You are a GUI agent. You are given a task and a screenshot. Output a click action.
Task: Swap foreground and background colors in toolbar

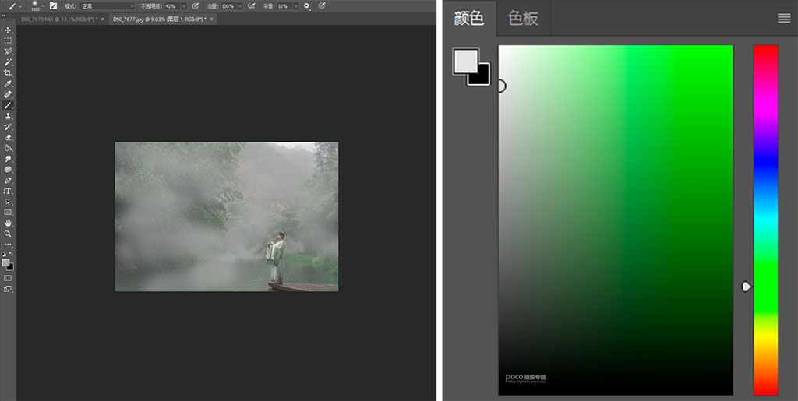[11, 254]
